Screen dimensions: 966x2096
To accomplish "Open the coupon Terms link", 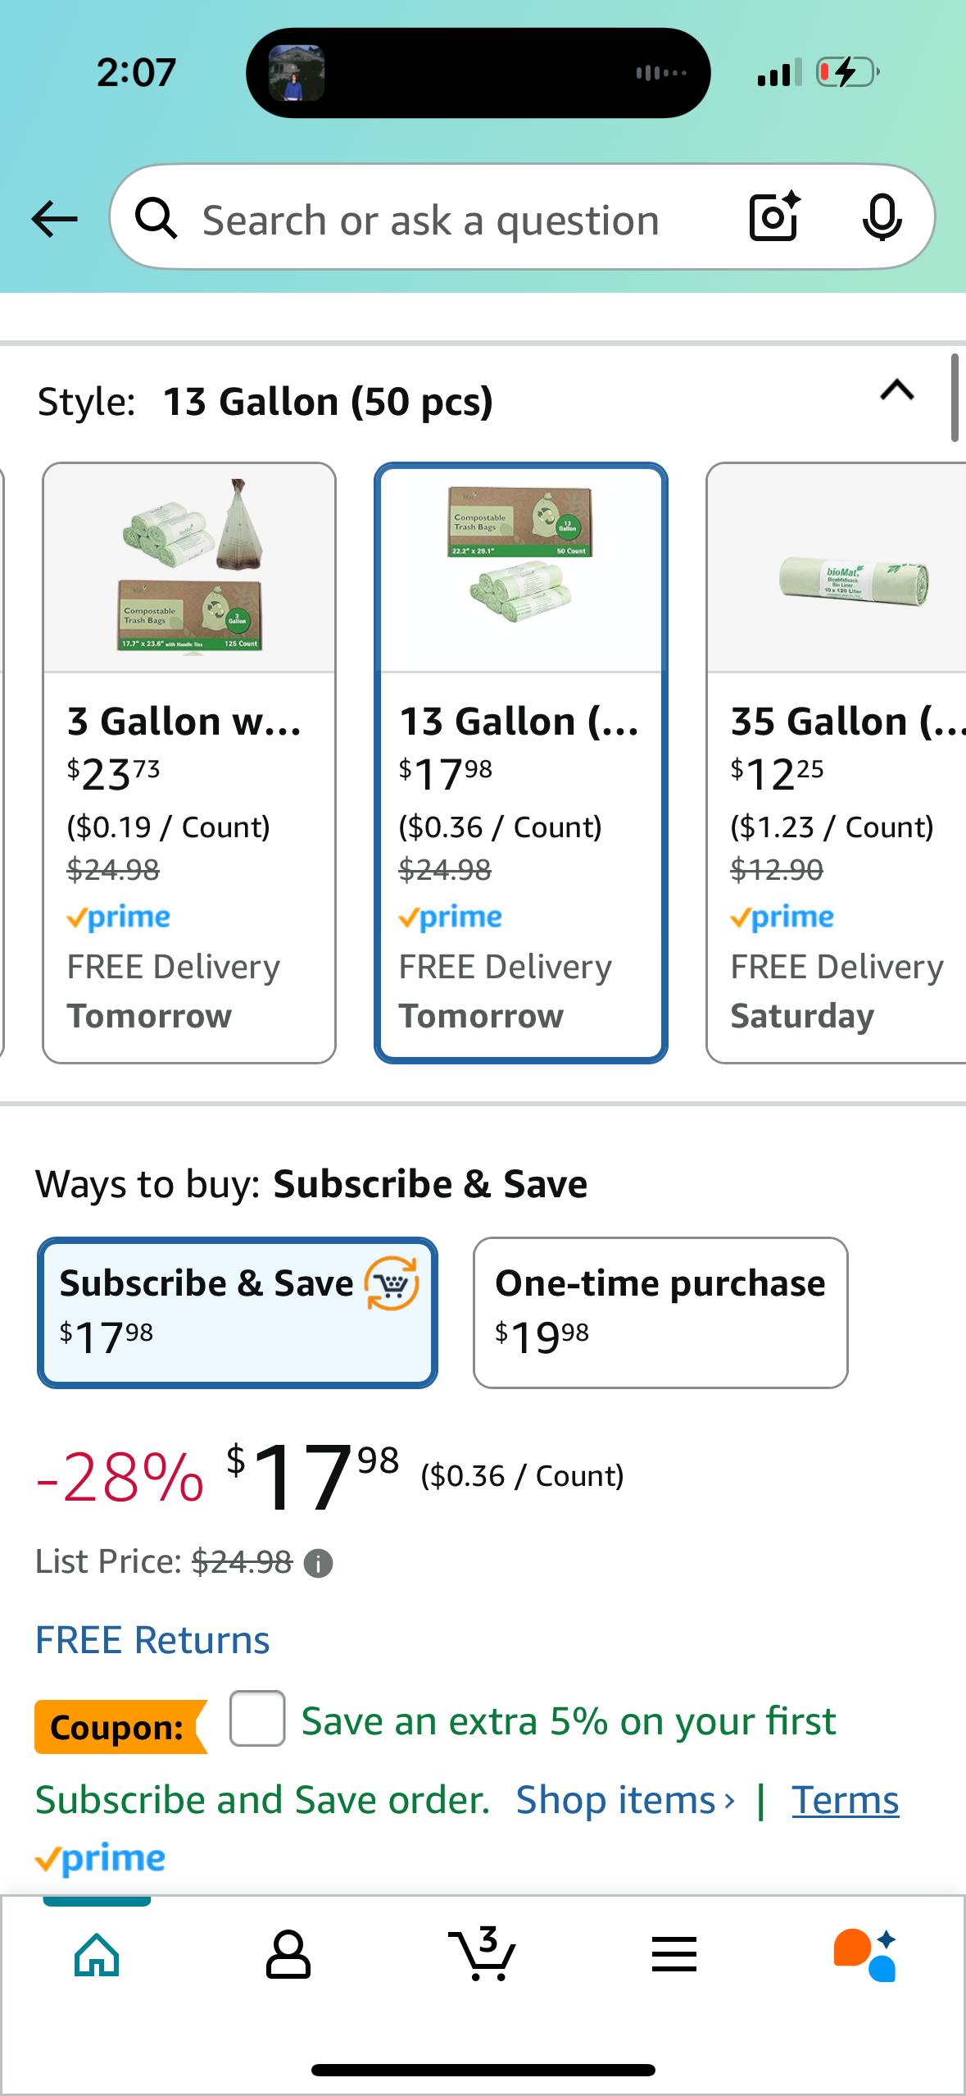I will (x=846, y=1800).
